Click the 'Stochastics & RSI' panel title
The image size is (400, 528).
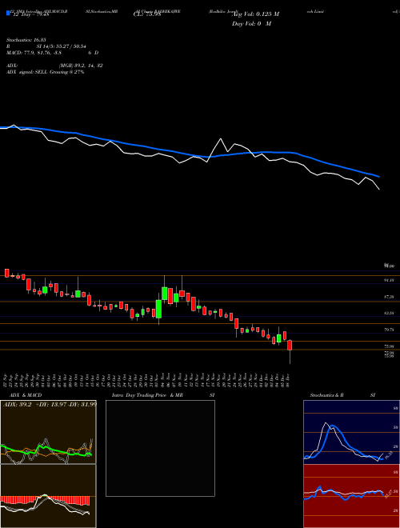(342, 395)
